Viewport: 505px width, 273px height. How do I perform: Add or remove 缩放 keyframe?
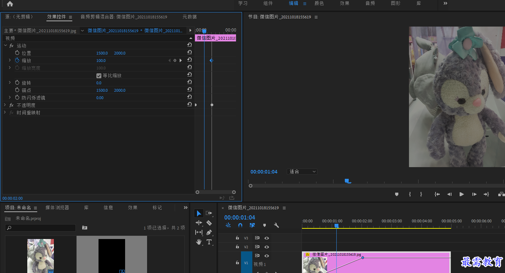tap(175, 60)
